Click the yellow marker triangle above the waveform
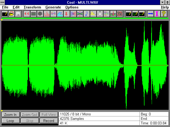Image resolution: width=170 pixels, height=127 pixels. [x=2, y=20]
